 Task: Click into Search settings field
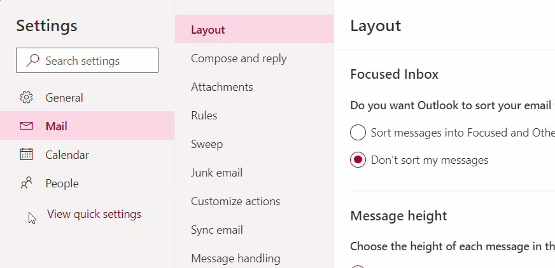pos(87,60)
